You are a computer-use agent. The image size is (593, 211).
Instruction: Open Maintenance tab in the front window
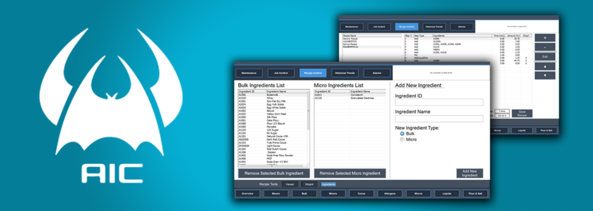249,73
